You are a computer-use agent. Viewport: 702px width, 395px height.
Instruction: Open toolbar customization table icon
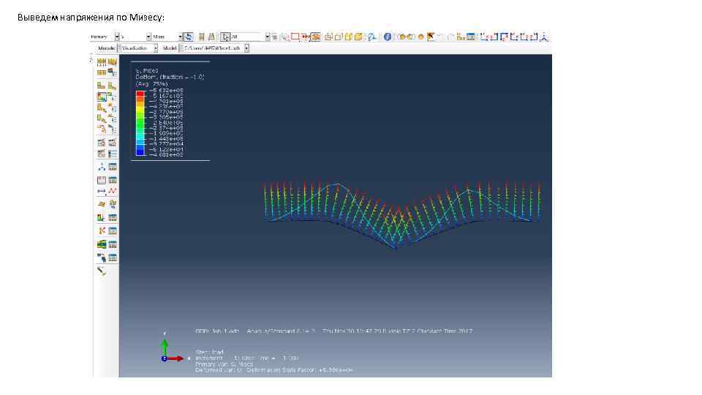tap(470, 37)
